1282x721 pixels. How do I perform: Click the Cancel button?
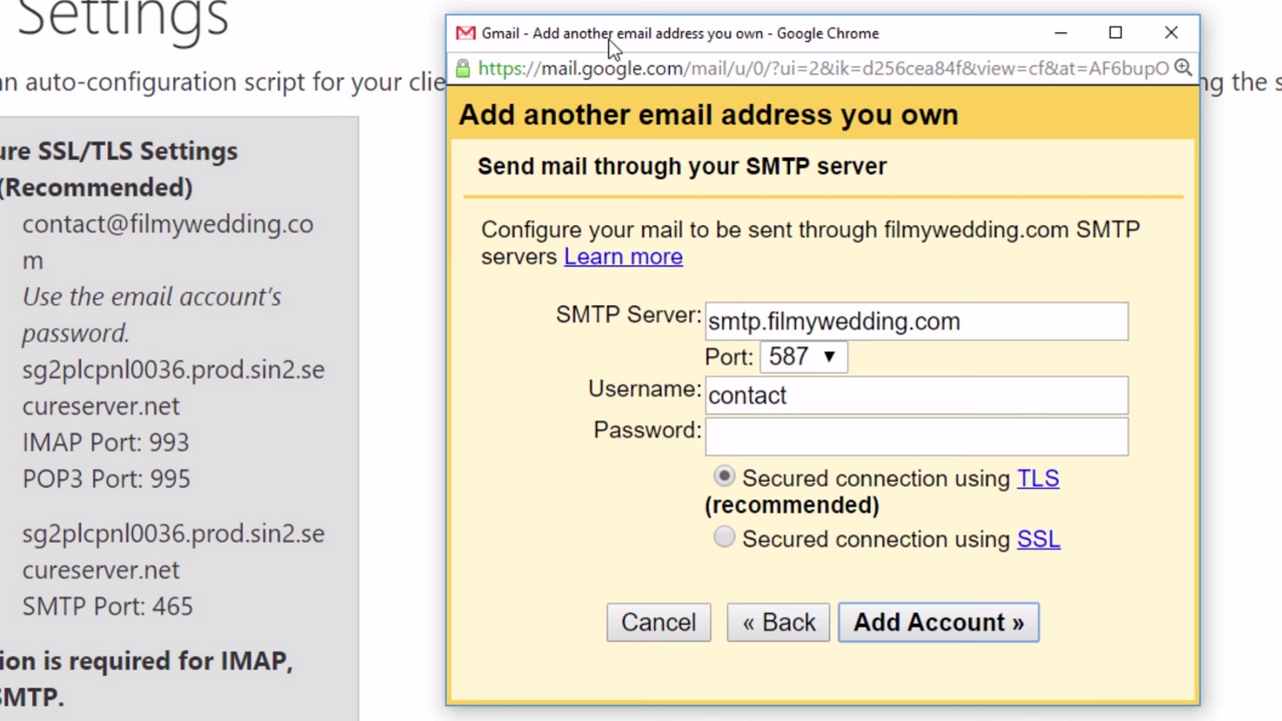pos(659,622)
